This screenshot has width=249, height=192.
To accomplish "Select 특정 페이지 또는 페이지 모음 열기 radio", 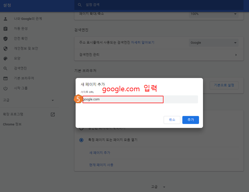I will pyautogui.click(x=81, y=140).
